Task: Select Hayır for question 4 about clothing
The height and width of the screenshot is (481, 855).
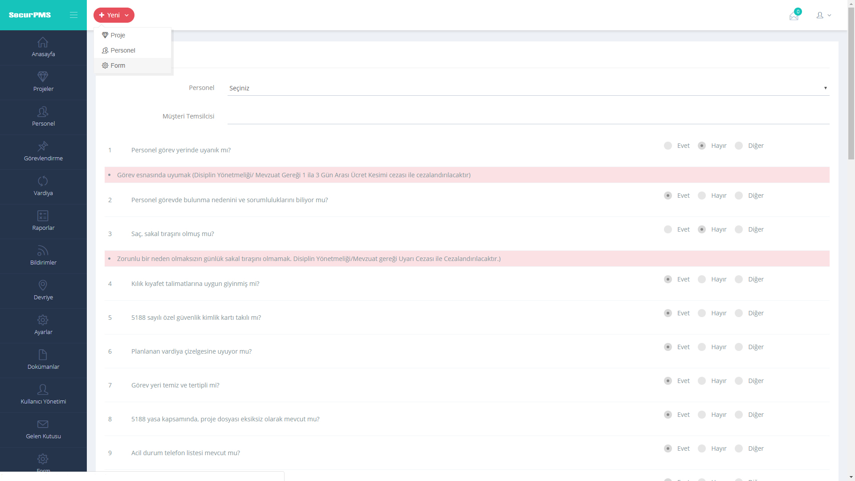Action: coord(702,279)
